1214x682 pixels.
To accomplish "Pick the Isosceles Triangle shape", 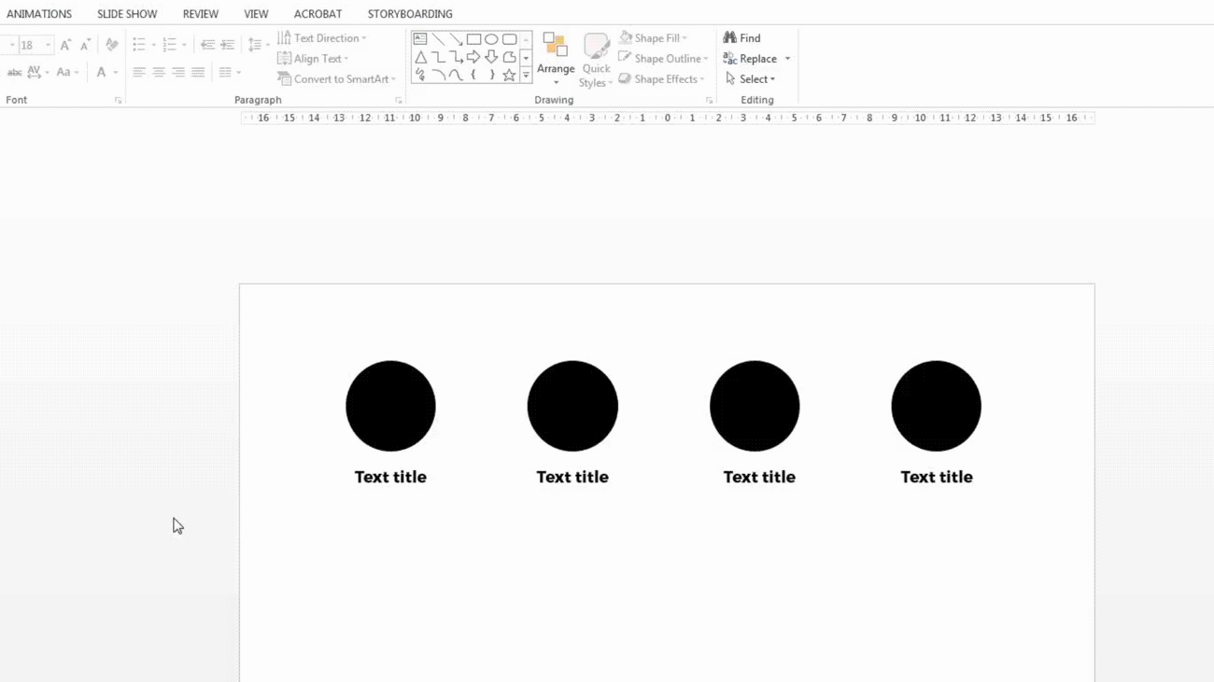I will (420, 57).
